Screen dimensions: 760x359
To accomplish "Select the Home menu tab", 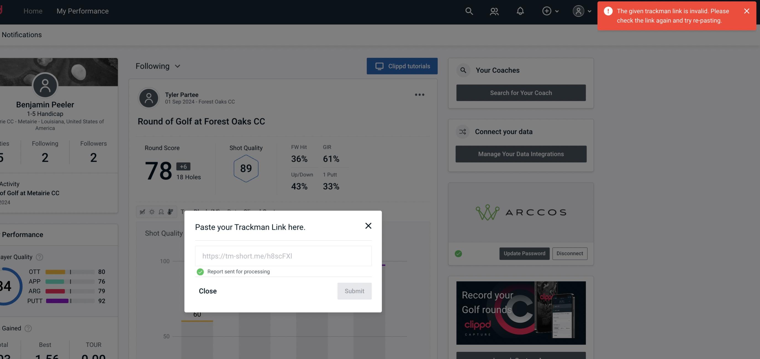I will point(33,10).
